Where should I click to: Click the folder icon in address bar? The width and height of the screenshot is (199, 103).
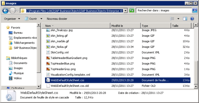pos(23,11)
